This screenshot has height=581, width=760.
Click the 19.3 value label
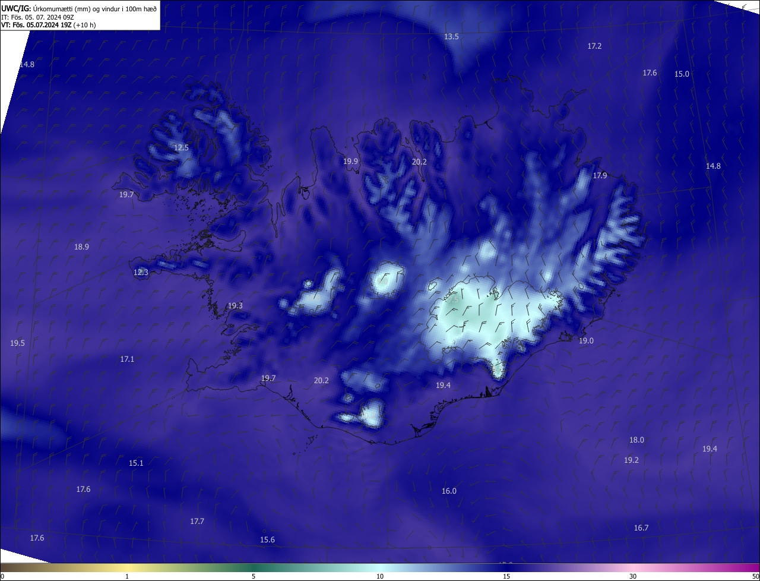coord(235,306)
